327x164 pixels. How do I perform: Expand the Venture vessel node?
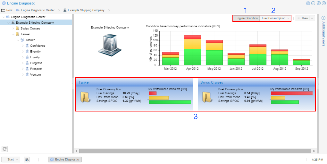coord(23,74)
